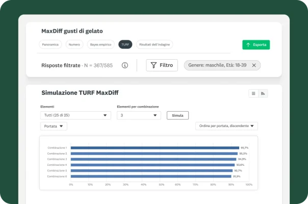Select the Combinazione 3 label

pos(57,159)
